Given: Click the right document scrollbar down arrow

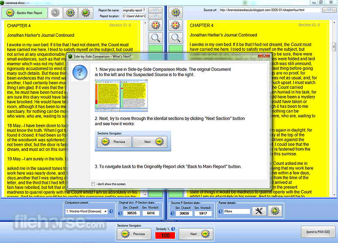Looking at the screenshot, I should [x=334, y=194].
